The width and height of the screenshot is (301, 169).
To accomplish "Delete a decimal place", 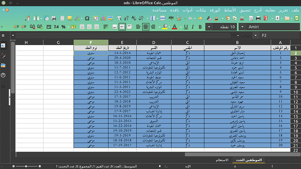I will point(32,27).
